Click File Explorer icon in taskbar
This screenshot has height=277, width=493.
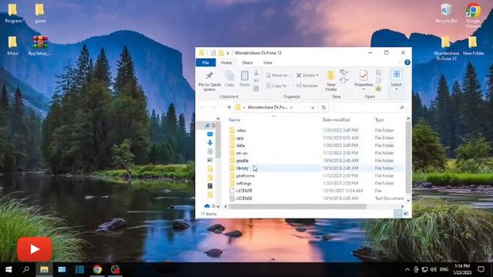point(44,269)
